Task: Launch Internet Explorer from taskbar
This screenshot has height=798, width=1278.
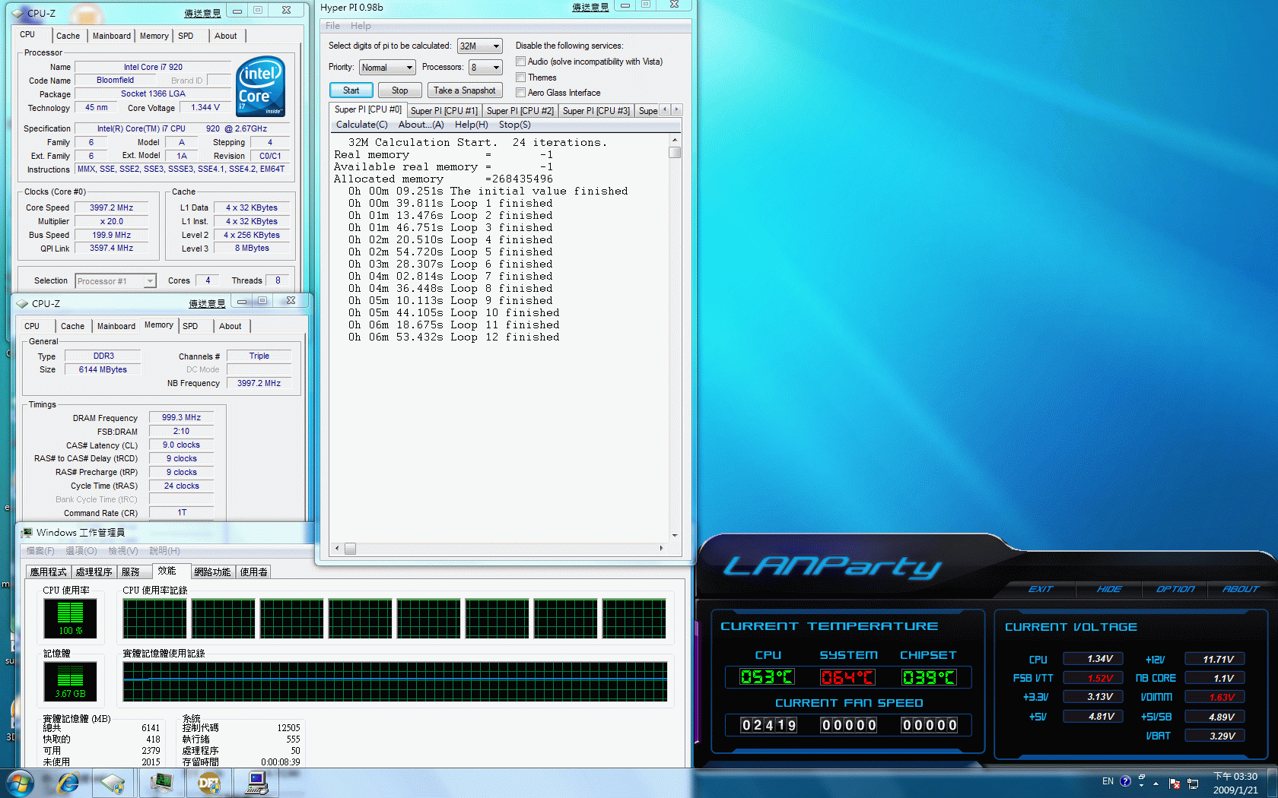Action: click(68, 783)
